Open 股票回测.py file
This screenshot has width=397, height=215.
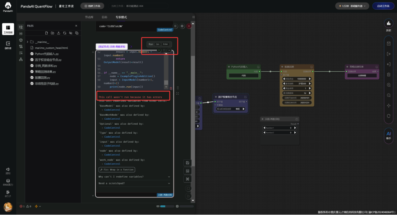(x=42, y=77)
